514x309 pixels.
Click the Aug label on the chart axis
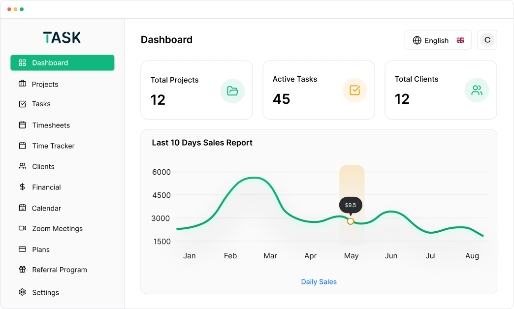(472, 255)
